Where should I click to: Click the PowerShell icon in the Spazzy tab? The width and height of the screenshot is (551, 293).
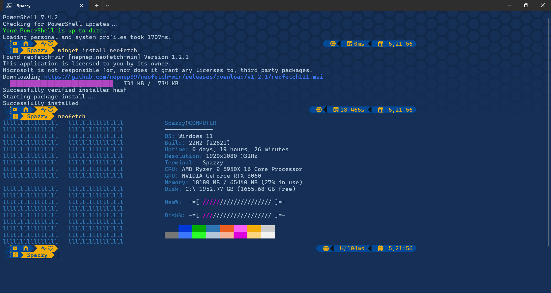click(x=9, y=5)
